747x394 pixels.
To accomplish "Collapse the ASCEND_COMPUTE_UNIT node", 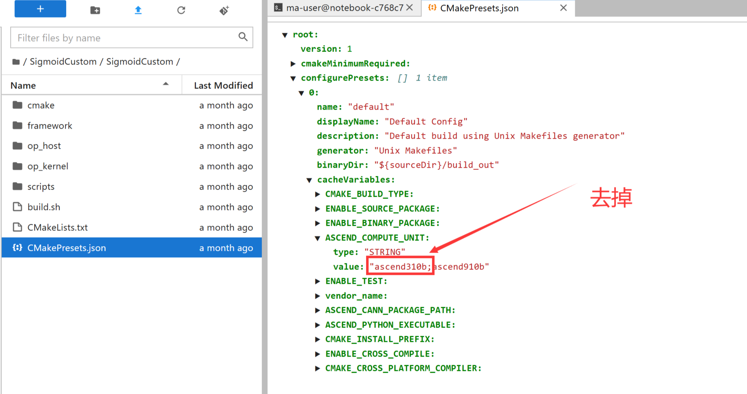I will point(317,238).
